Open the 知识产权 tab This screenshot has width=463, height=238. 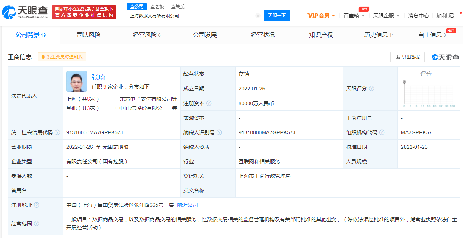[321, 35]
